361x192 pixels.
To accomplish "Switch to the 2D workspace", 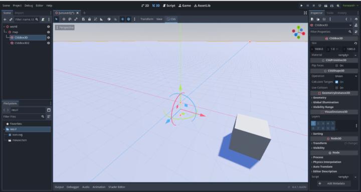I will click(145, 6).
